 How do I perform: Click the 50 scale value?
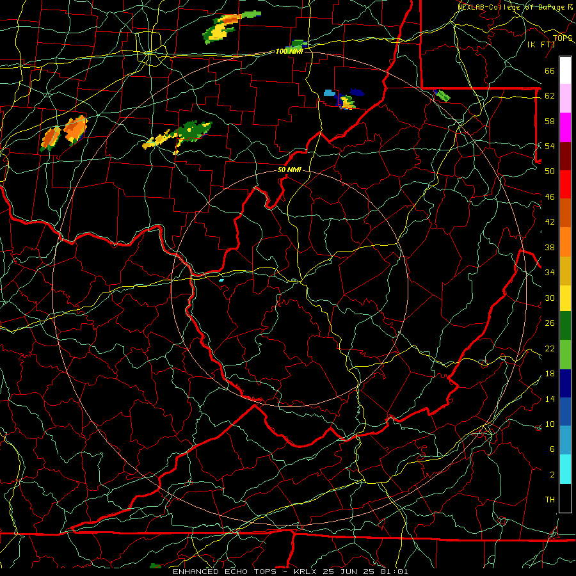coord(550,171)
